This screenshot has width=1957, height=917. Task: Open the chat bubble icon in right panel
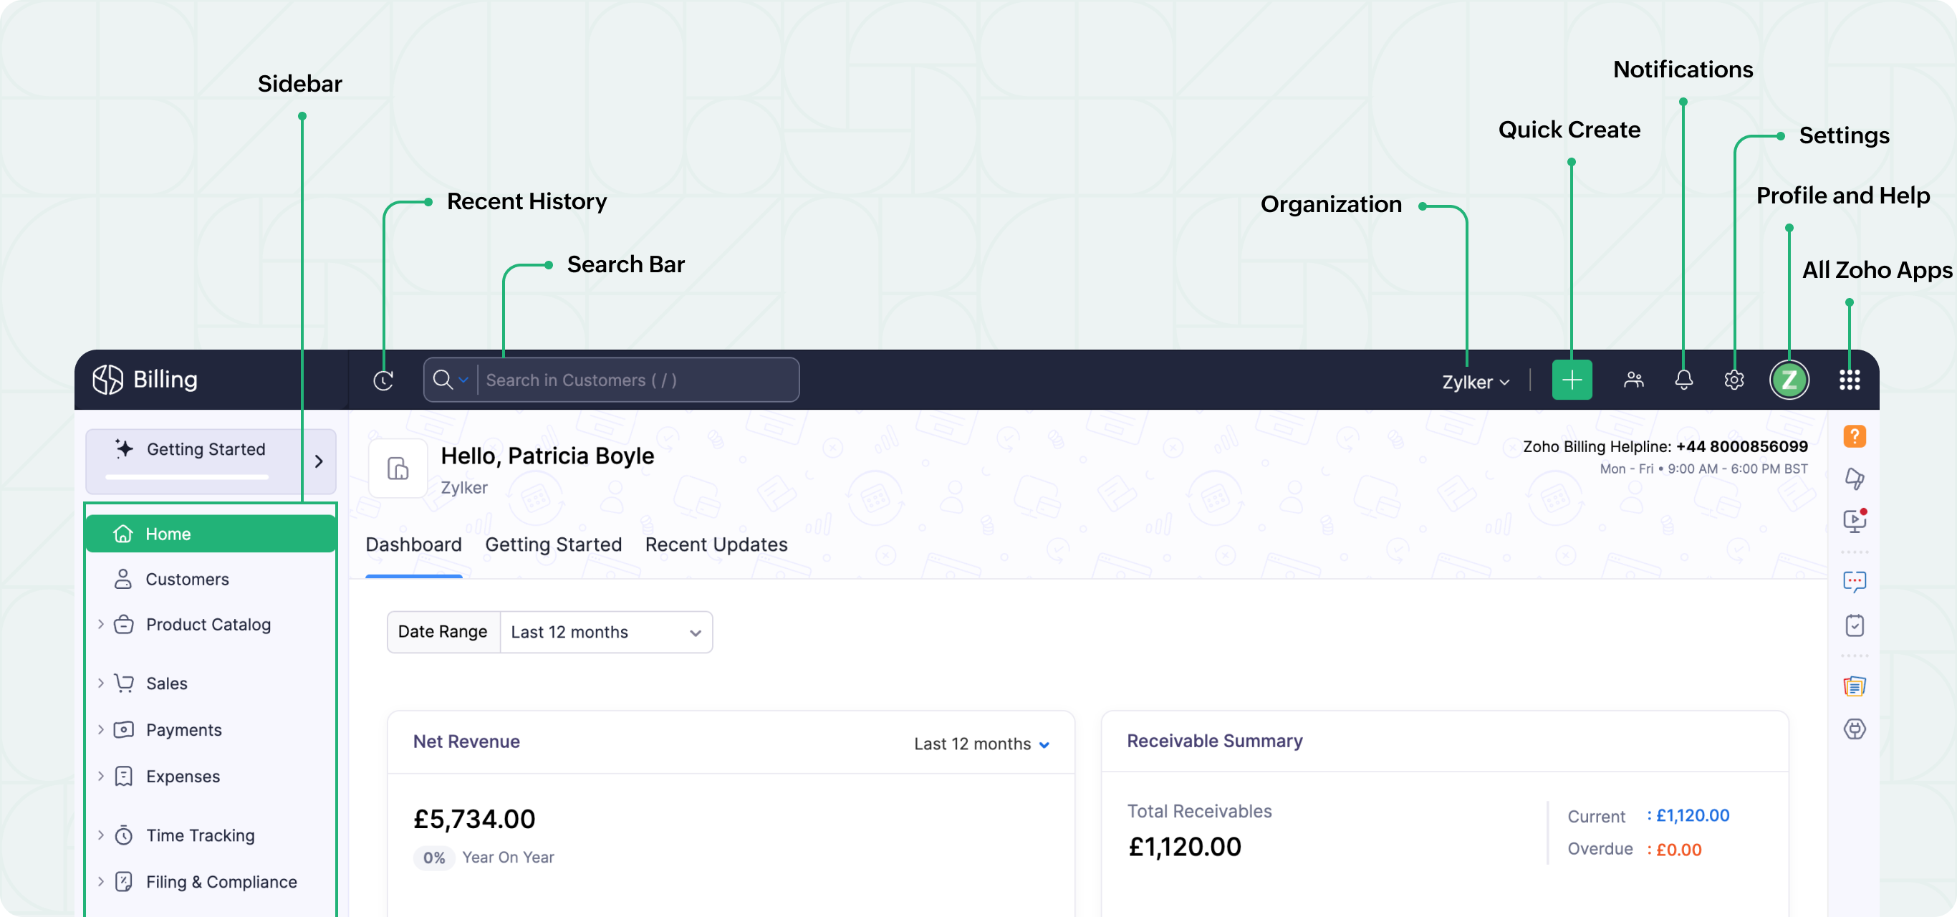coord(1855,582)
